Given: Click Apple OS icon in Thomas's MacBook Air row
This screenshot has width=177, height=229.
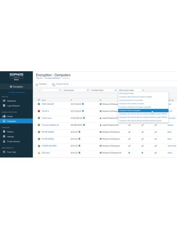Looking at the screenshot, I should coord(100,125).
